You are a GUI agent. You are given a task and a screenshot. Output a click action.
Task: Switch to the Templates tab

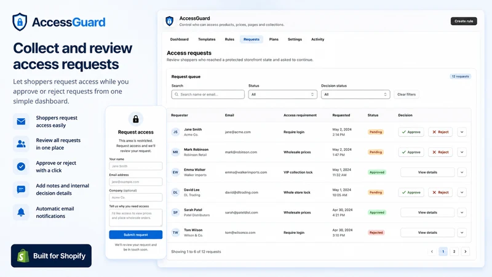click(207, 39)
